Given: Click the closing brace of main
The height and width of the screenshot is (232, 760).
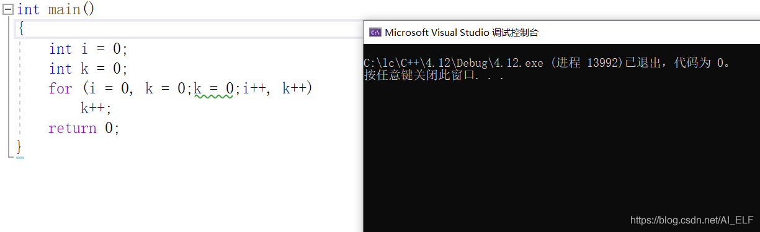Looking at the screenshot, I should click(x=19, y=147).
